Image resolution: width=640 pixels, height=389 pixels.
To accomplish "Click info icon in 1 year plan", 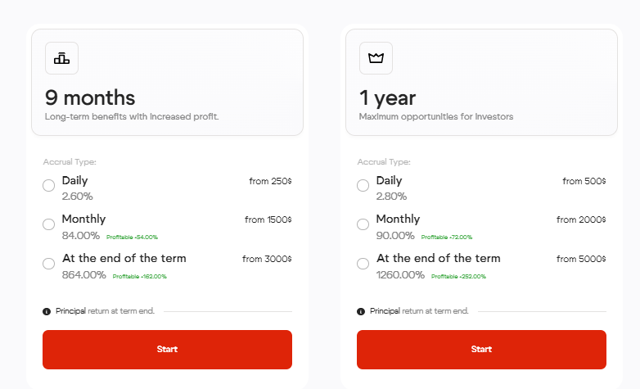I will (x=361, y=311).
